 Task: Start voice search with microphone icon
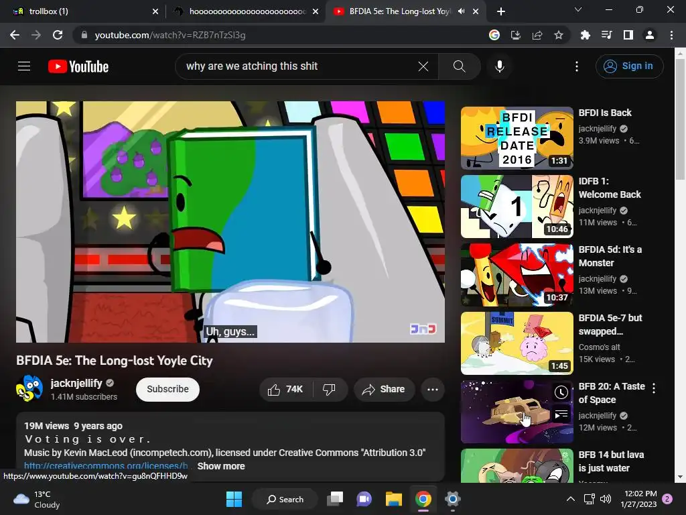click(x=500, y=66)
